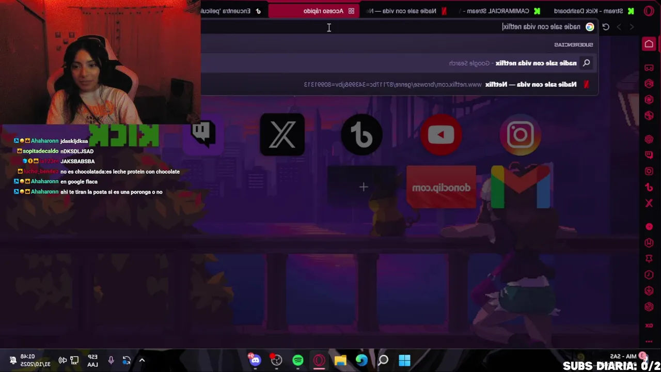Switch to the CAMIMARCIAL Stream tab
The width and height of the screenshot is (661, 372).
(499, 11)
